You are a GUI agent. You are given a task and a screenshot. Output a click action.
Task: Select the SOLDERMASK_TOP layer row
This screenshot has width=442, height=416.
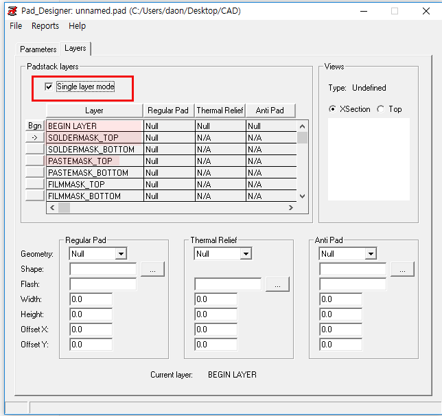[172, 137]
